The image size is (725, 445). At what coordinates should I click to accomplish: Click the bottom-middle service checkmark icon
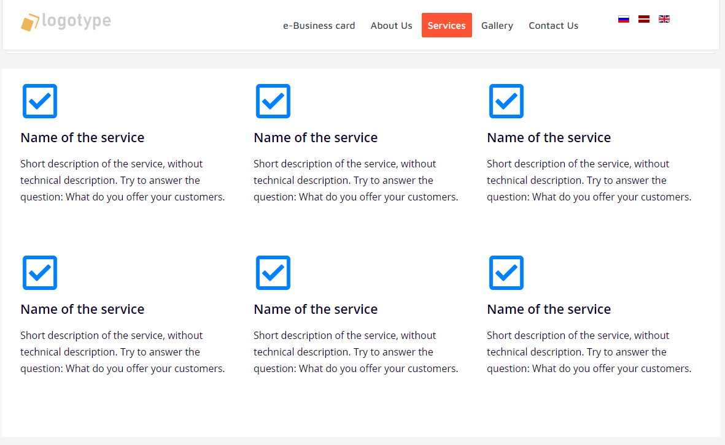[x=273, y=273]
